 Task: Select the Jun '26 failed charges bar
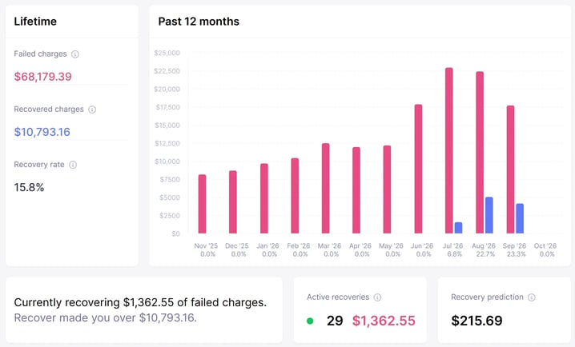tap(418, 169)
